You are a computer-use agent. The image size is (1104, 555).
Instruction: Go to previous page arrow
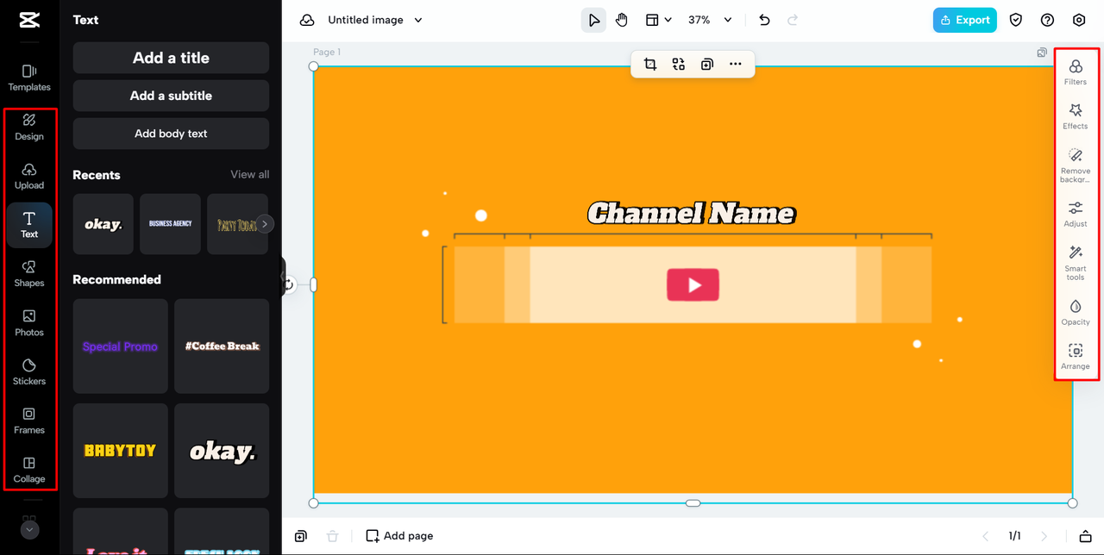point(986,536)
